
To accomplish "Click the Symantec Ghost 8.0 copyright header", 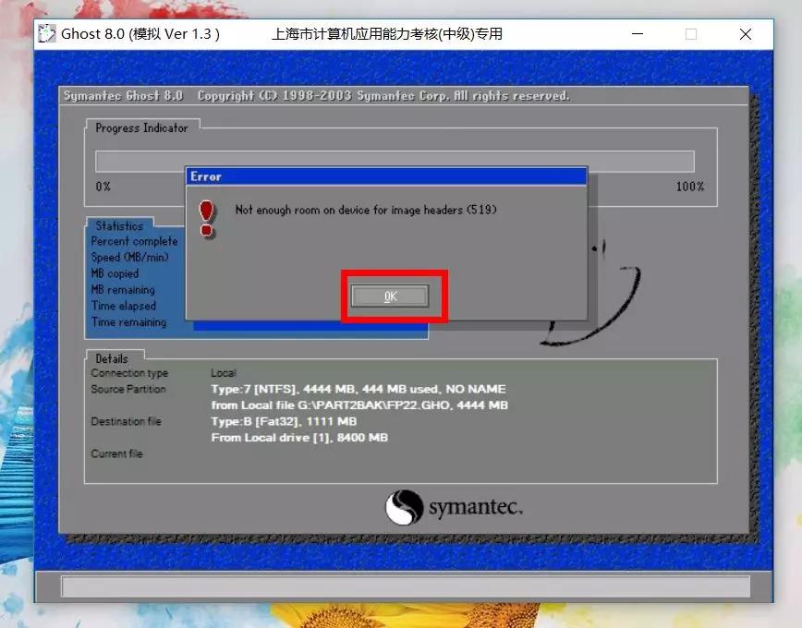I will point(316,96).
